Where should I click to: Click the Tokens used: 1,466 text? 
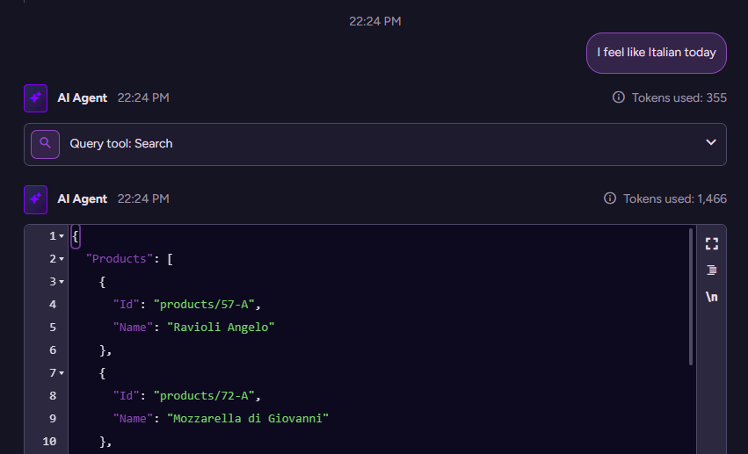(x=674, y=199)
